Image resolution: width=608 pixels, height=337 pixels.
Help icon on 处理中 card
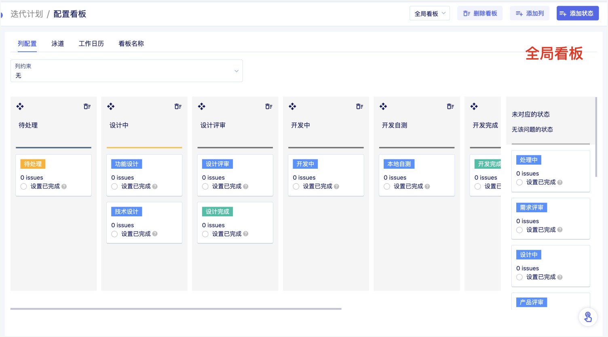tap(560, 182)
